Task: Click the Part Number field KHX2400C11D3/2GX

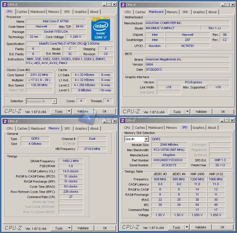Action: click(169, 160)
